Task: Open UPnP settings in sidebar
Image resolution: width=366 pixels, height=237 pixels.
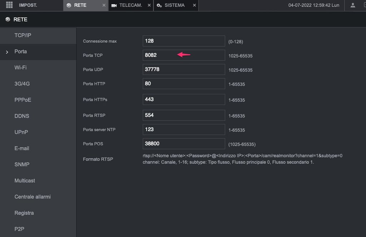Action: pyautogui.click(x=38, y=132)
